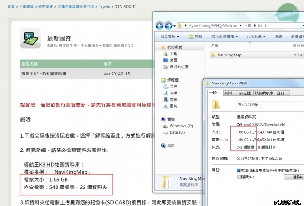Open the Windows (C:) drive
Screen dimensions: 304x206
click(179, 126)
